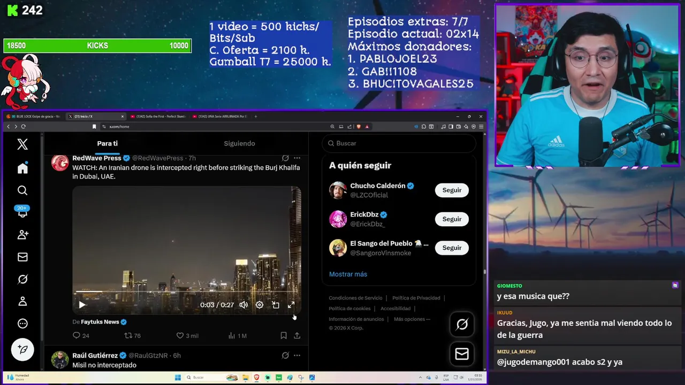This screenshot has height=385, width=685.
Task: Open the Brave icon in taskbar
Action: coord(256,378)
